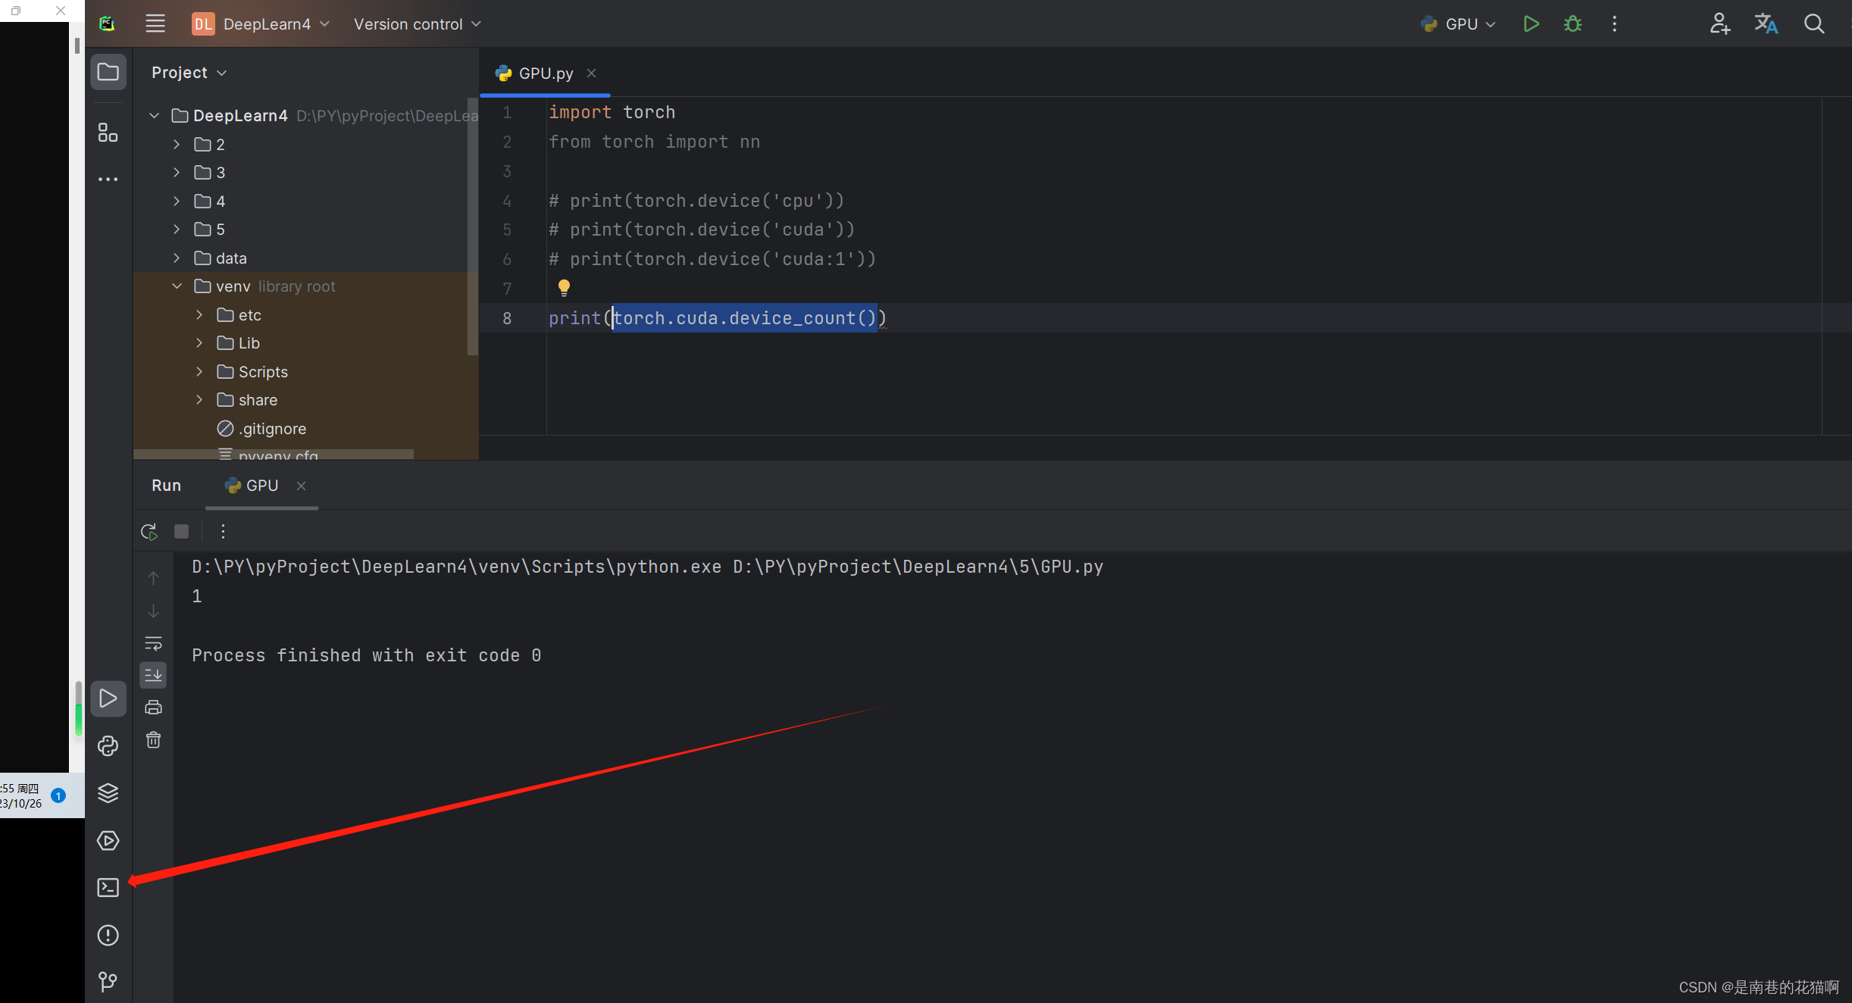This screenshot has height=1003, width=1852.
Task: Print the console output
Action: pos(153,708)
